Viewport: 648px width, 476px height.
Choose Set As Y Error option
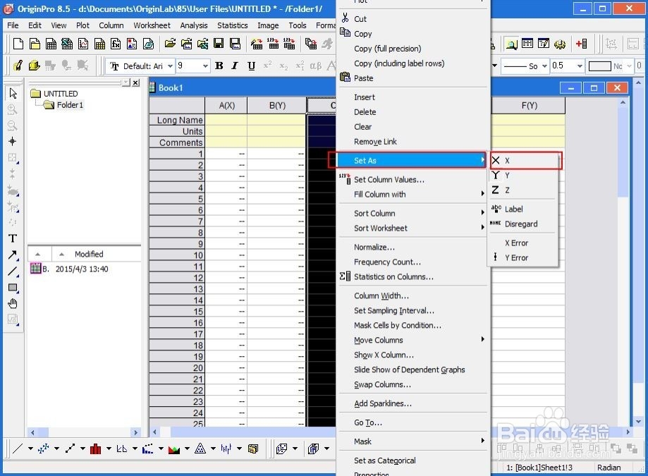coord(523,258)
